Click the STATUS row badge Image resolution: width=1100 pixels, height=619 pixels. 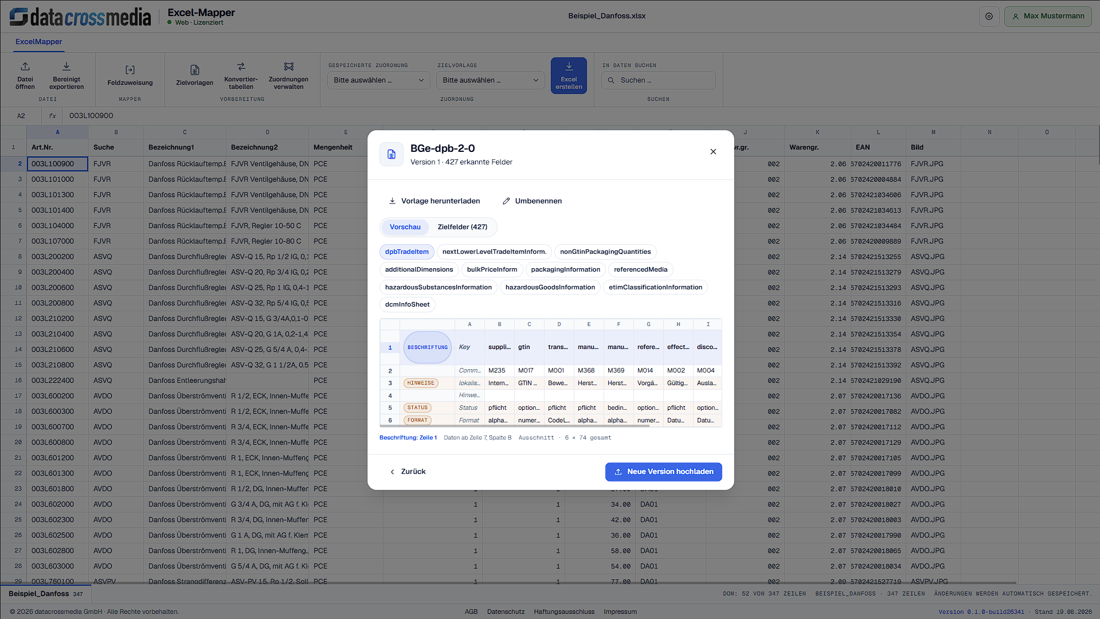click(418, 408)
